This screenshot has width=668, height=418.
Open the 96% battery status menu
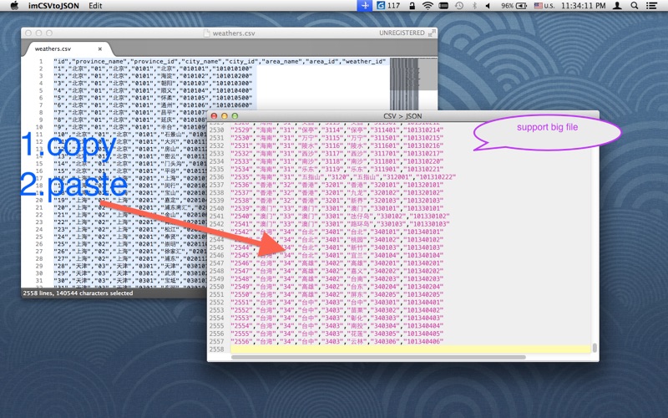514,6
